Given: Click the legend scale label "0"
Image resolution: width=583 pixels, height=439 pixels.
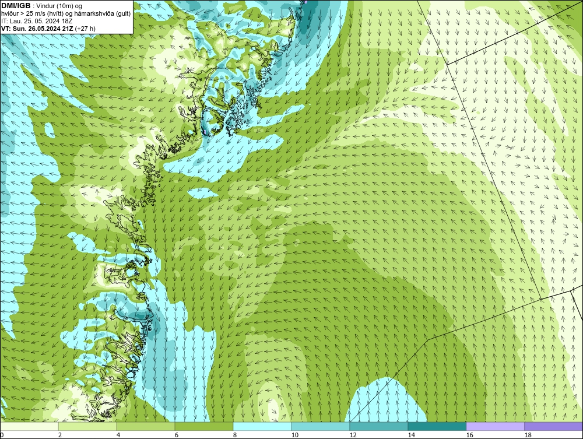Looking at the screenshot, I should coord(2,435).
